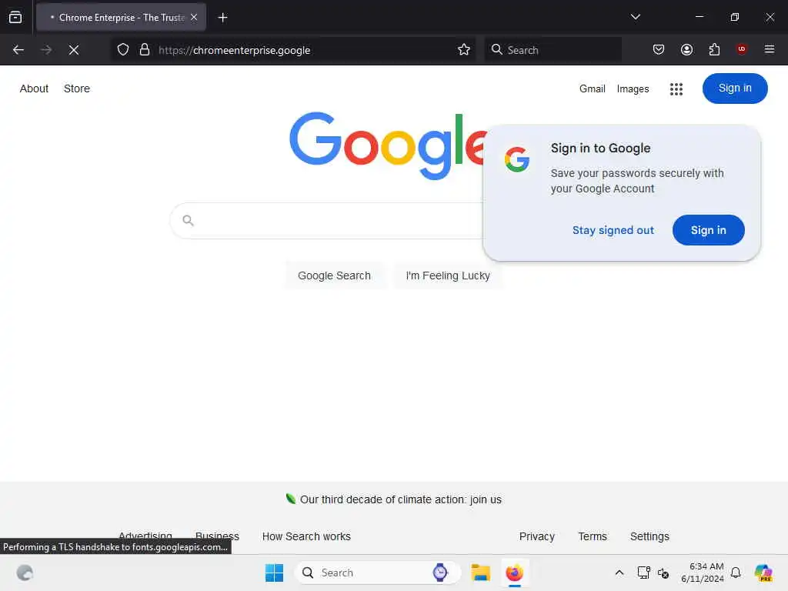Open Privacy footer link

(x=536, y=536)
